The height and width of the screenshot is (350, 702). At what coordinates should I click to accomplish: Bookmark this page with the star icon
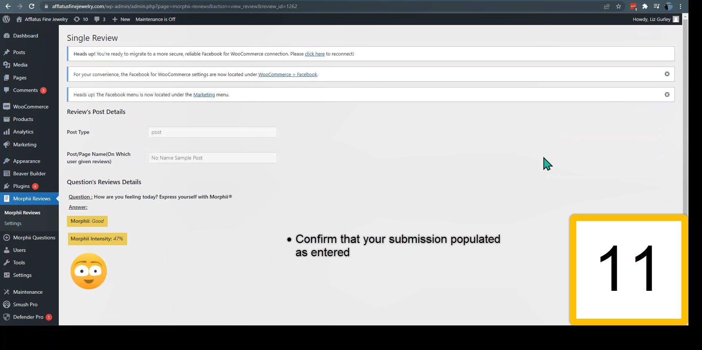tap(619, 6)
